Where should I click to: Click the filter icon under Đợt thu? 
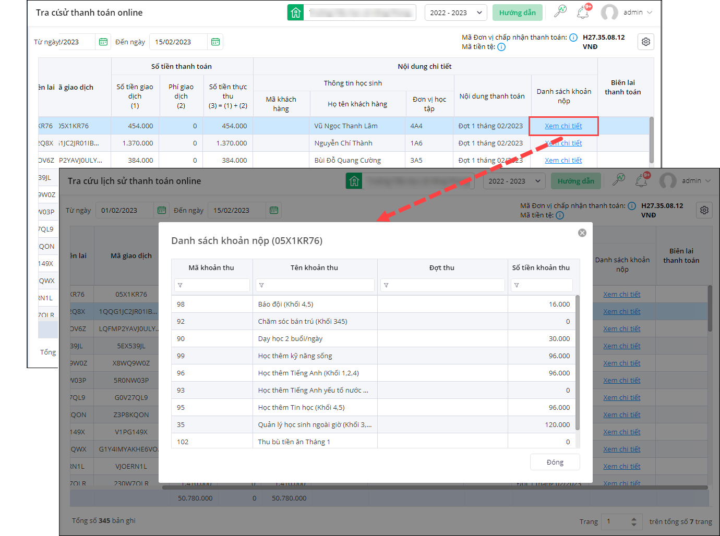coord(386,285)
